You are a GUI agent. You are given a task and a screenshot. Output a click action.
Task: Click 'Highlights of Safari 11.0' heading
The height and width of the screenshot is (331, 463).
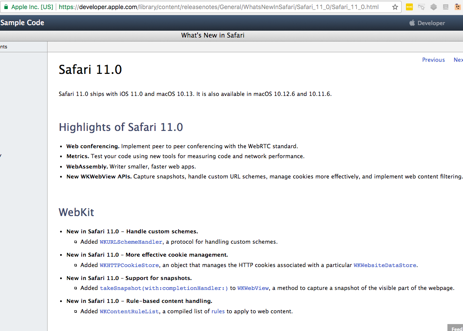pos(121,127)
